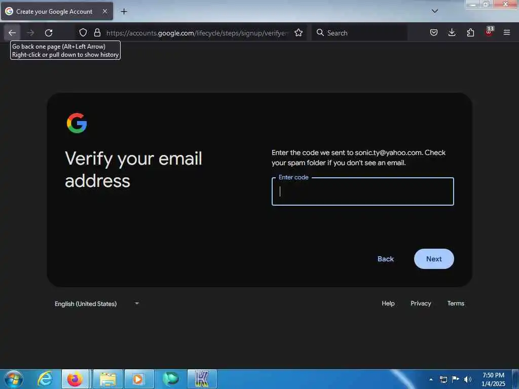Open the Extensions puzzle icon

coord(470,32)
